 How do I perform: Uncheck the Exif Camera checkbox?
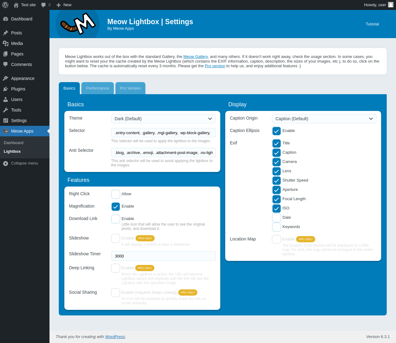[x=277, y=162]
